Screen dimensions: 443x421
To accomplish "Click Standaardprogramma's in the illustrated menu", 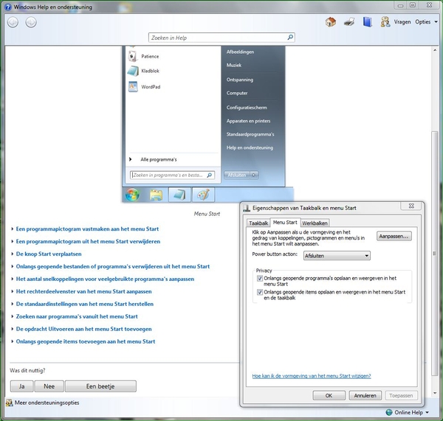I will pyautogui.click(x=250, y=134).
